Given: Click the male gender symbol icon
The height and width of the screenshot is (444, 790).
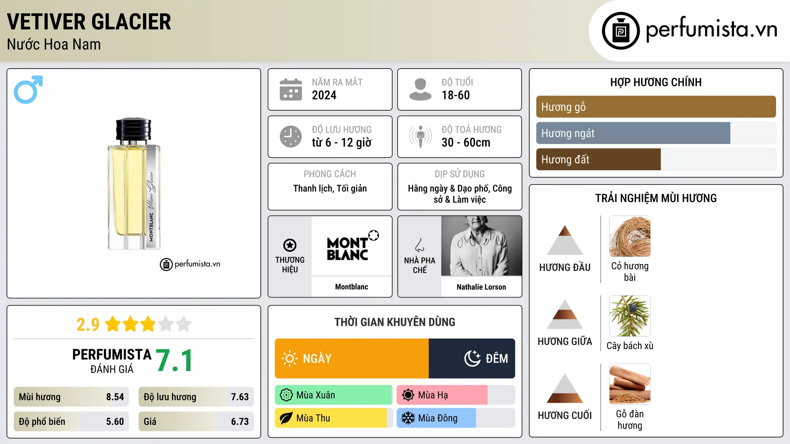Looking at the screenshot, I should (28, 89).
